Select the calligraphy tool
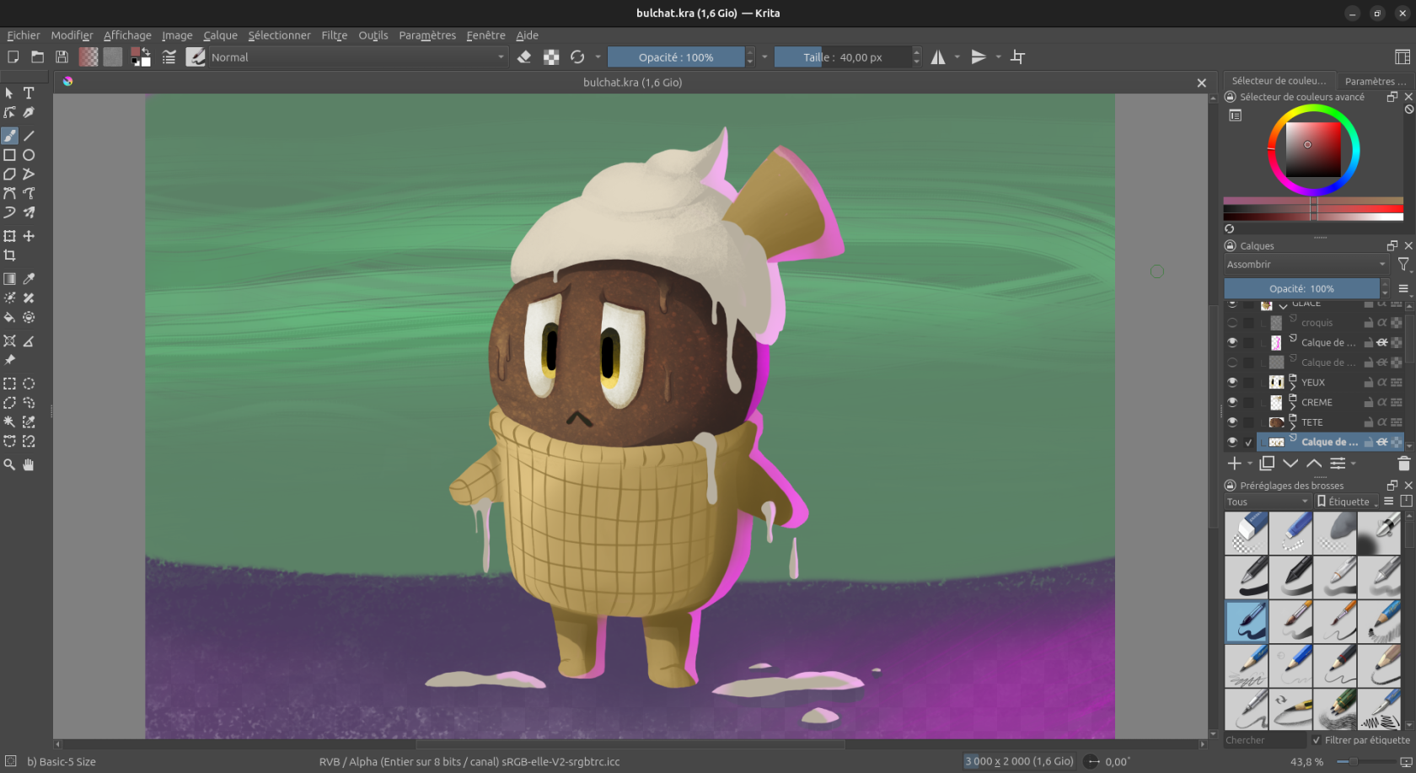 29,112
